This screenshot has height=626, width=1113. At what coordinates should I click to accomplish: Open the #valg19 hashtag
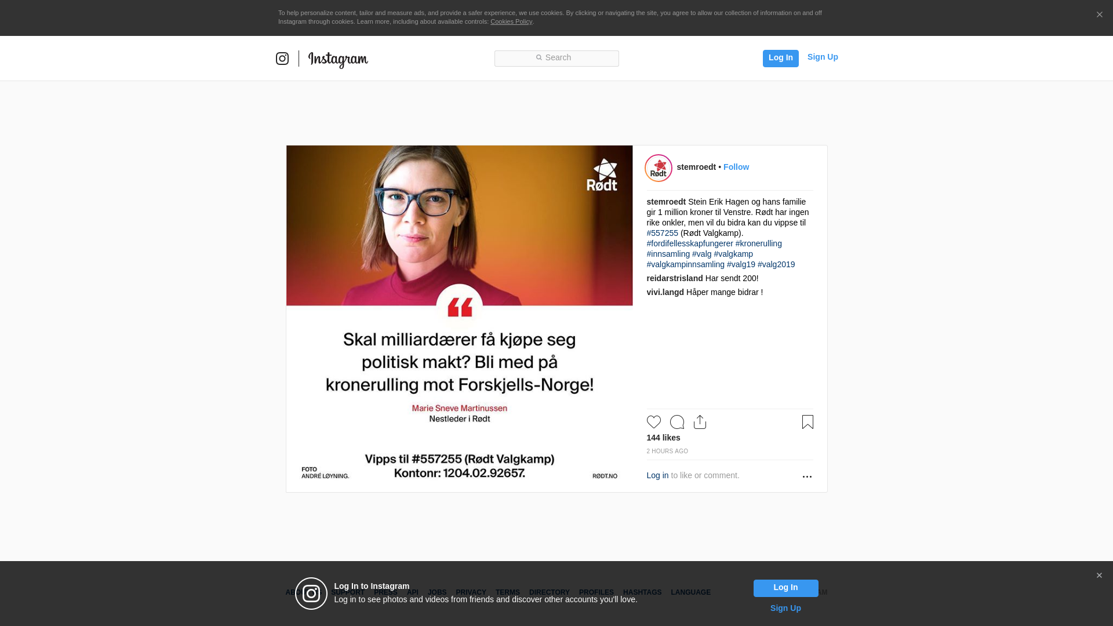741,264
